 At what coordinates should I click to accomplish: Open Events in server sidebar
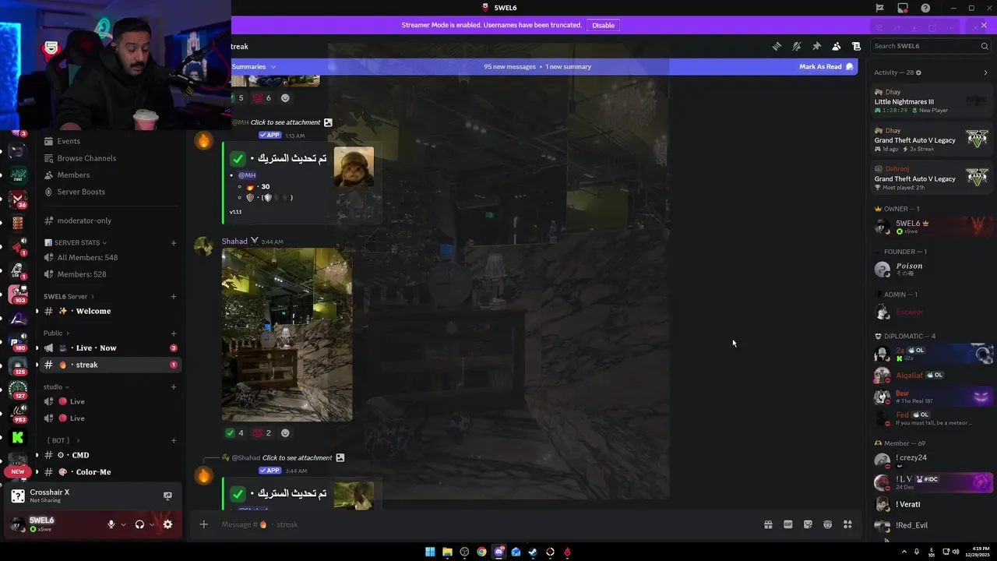(x=69, y=141)
